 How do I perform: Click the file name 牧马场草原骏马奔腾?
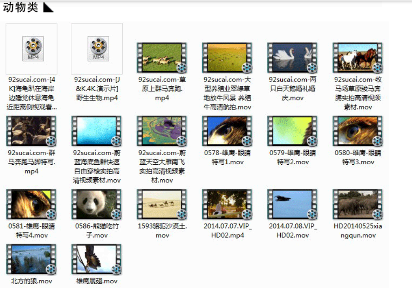(358, 93)
